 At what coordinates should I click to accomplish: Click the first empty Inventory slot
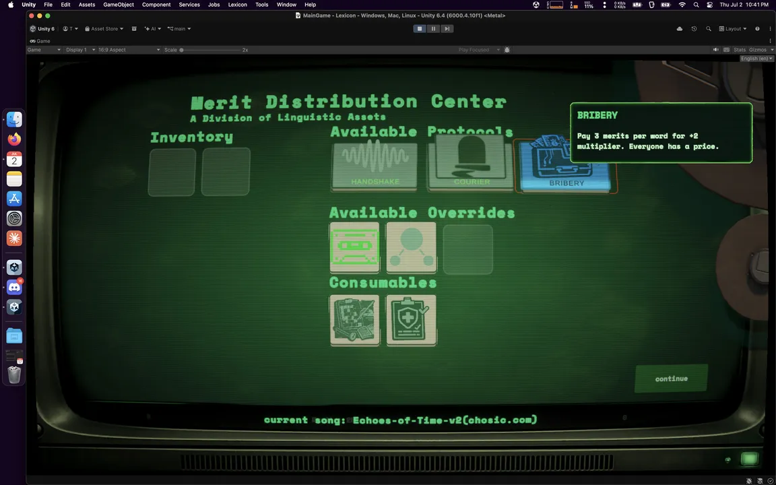pos(172,172)
